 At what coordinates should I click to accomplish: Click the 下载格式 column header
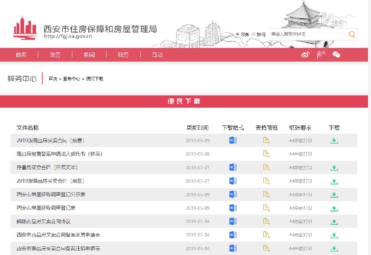(233, 128)
